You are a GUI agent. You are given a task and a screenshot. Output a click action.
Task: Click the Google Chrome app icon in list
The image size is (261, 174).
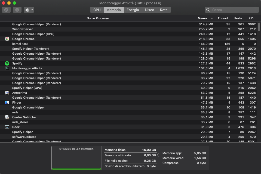pyautogui.click(x=7, y=39)
